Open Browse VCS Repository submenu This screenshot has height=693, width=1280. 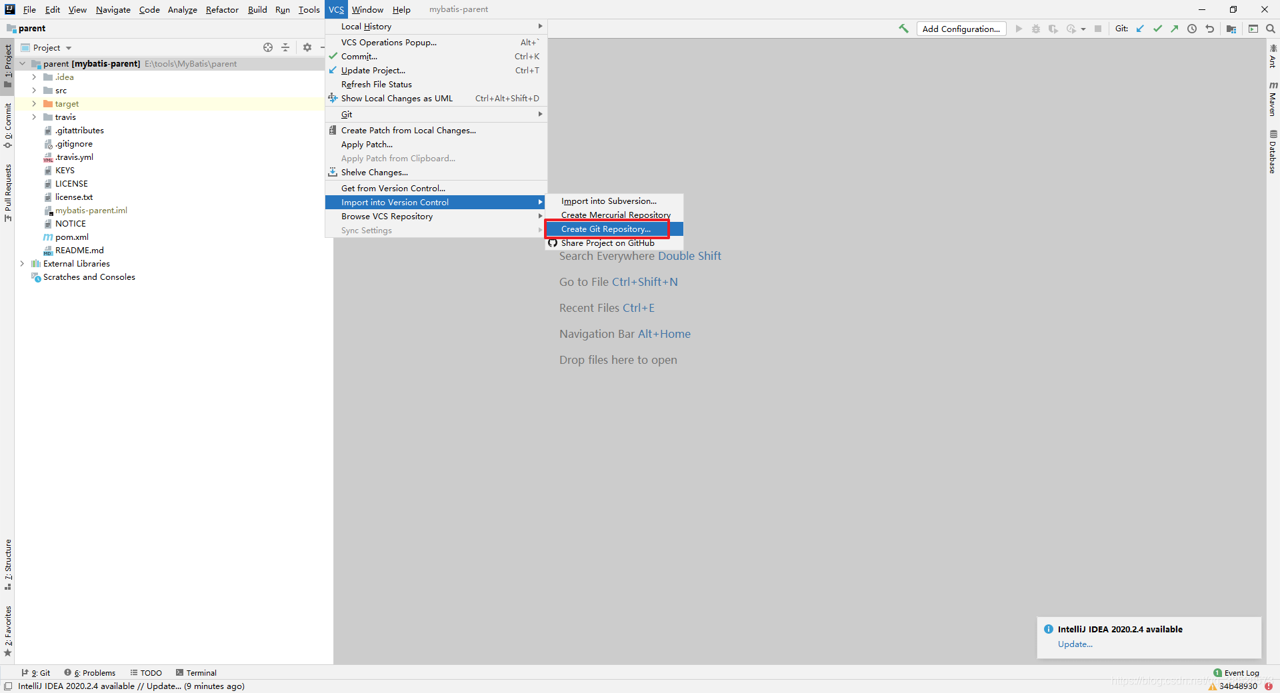tap(436, 217)
